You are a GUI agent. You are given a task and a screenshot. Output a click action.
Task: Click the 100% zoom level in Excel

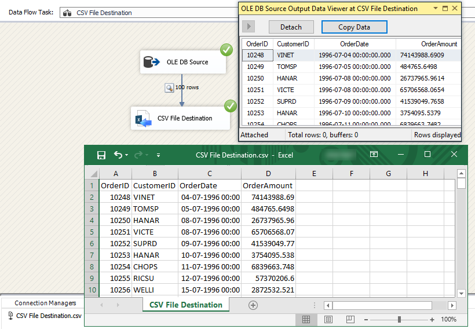click(448, 319)
